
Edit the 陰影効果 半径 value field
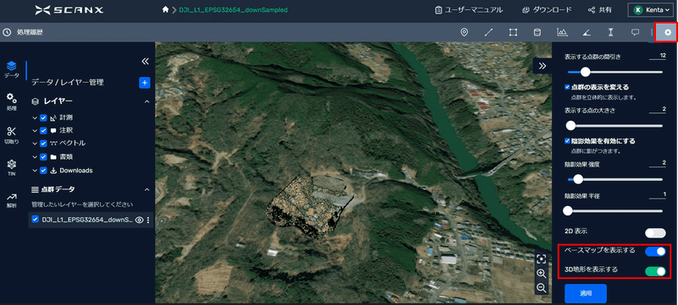click(658, 195)
